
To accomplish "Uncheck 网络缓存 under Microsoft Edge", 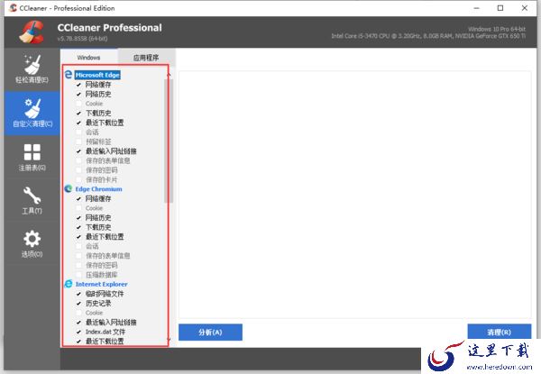I will pos(78,85).
